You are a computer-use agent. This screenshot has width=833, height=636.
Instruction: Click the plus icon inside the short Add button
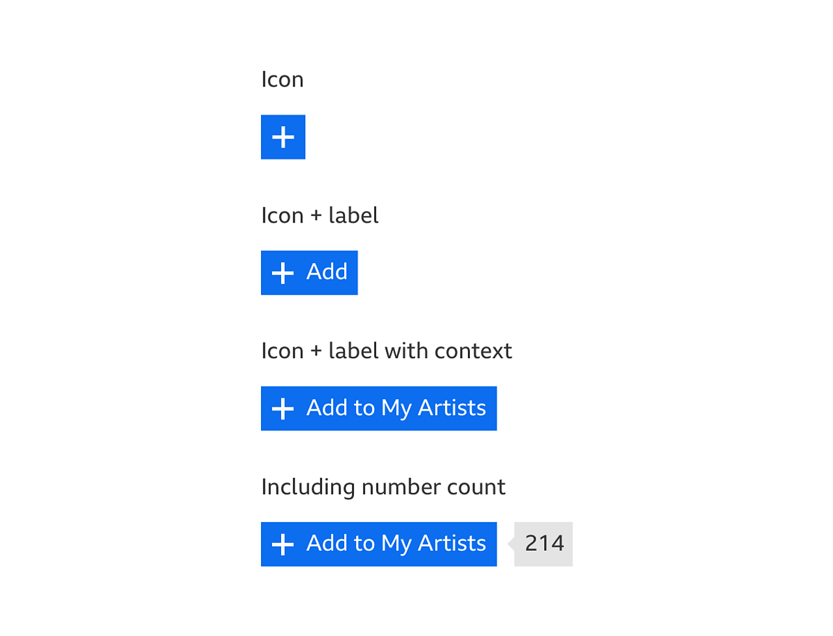[283, 273]
